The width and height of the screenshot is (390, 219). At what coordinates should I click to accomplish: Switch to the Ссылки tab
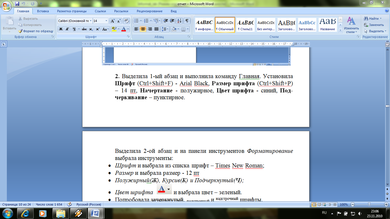[100, 11]
